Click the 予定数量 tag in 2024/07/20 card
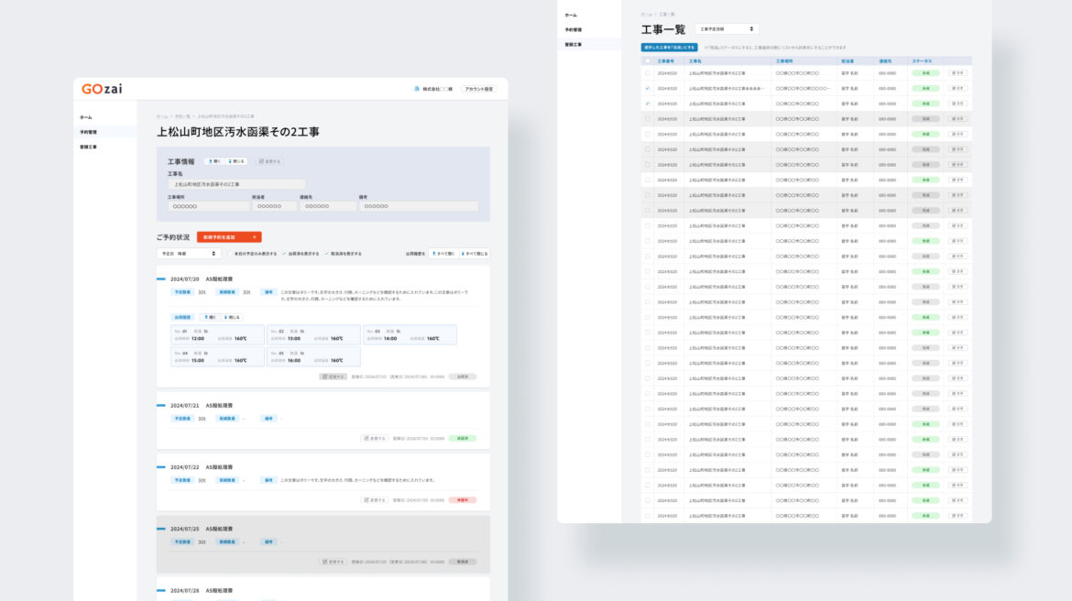 (x=182, y=292)
